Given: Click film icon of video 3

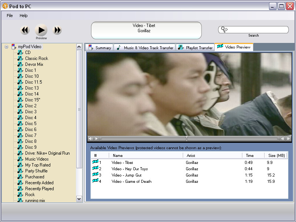Looking at the screenshot, I should click(x=95, y=174).
